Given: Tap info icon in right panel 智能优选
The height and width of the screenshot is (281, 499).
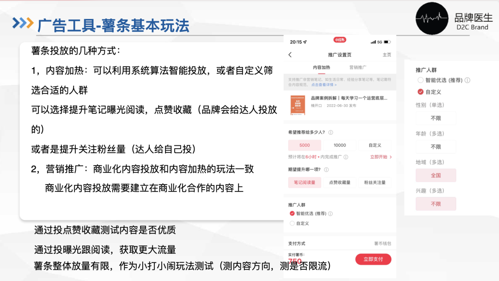Looking at the screenshot, I should [467, 80].
